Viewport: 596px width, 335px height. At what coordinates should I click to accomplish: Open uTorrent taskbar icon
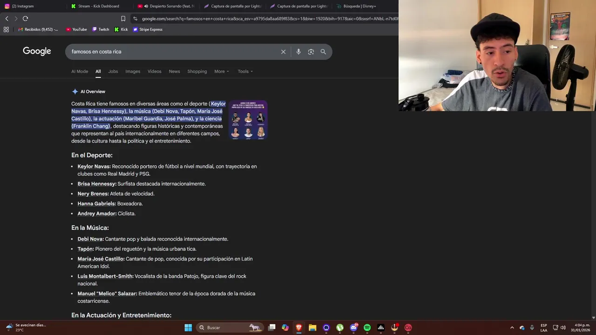point(340,328)
